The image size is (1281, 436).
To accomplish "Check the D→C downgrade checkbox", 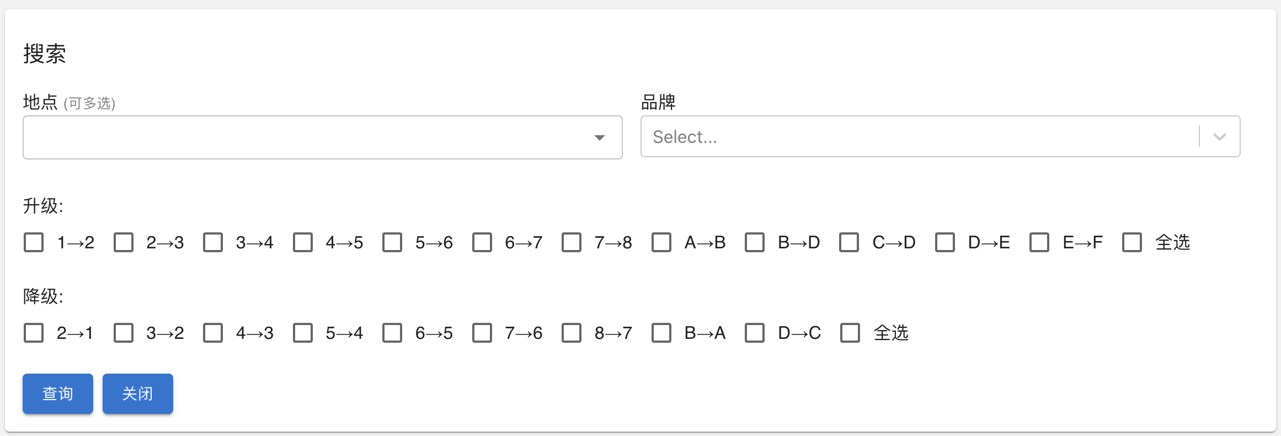I will [755, 333].
